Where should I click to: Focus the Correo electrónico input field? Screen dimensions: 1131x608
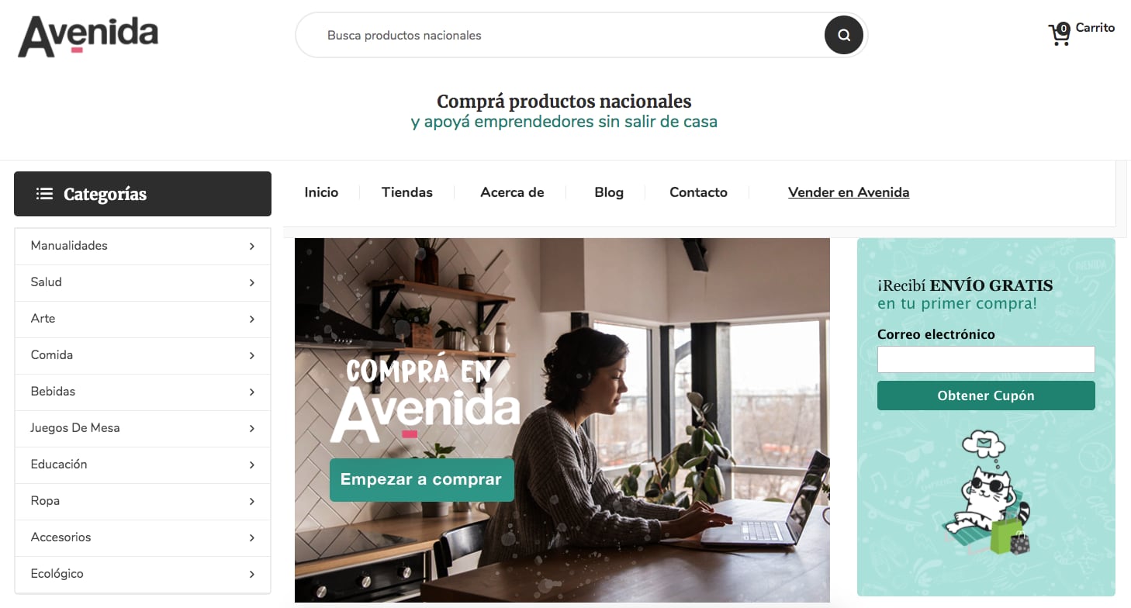(x=986, y=360)
